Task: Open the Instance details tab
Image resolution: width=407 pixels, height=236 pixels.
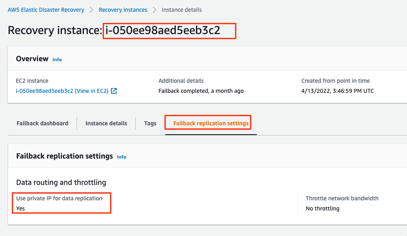Action: click(106, 123)
